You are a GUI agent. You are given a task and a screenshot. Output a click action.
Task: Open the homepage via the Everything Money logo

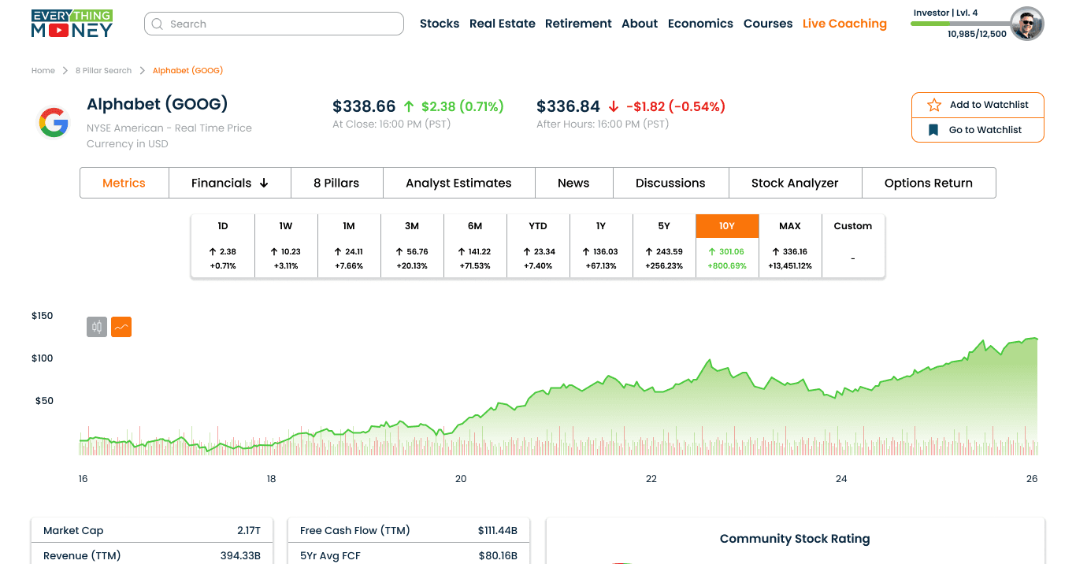(72, 24)
